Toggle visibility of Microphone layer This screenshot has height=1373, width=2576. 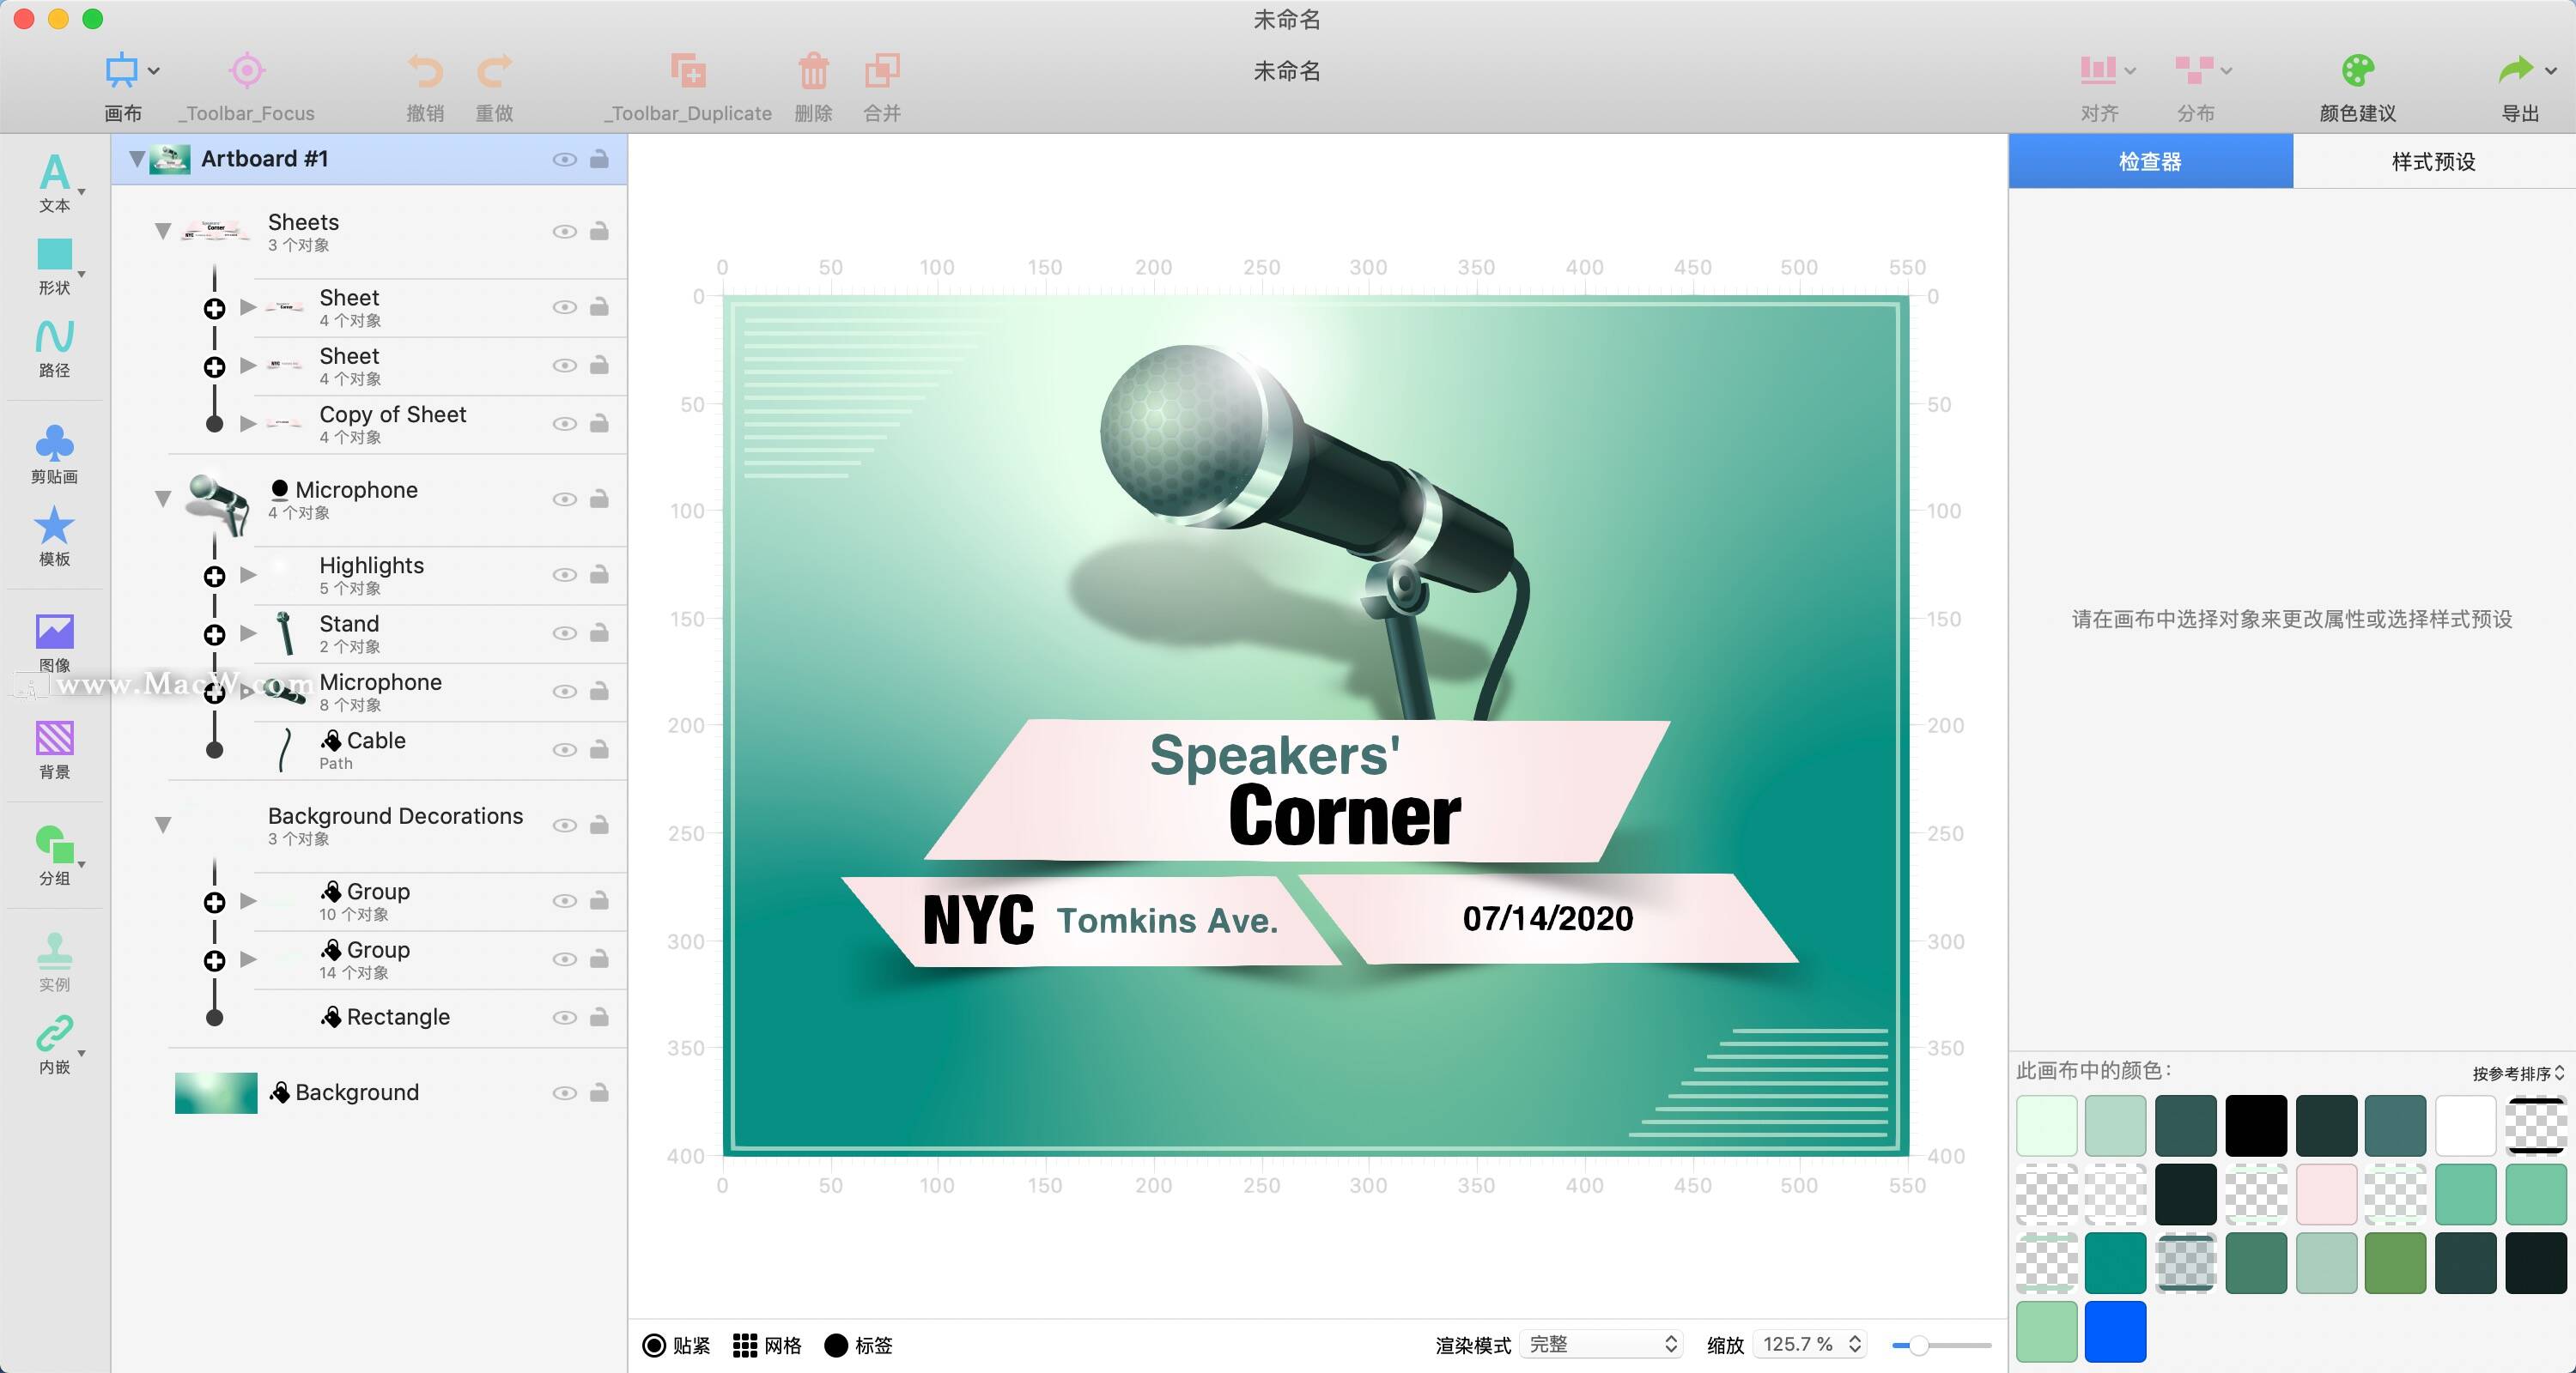[562, 499]
